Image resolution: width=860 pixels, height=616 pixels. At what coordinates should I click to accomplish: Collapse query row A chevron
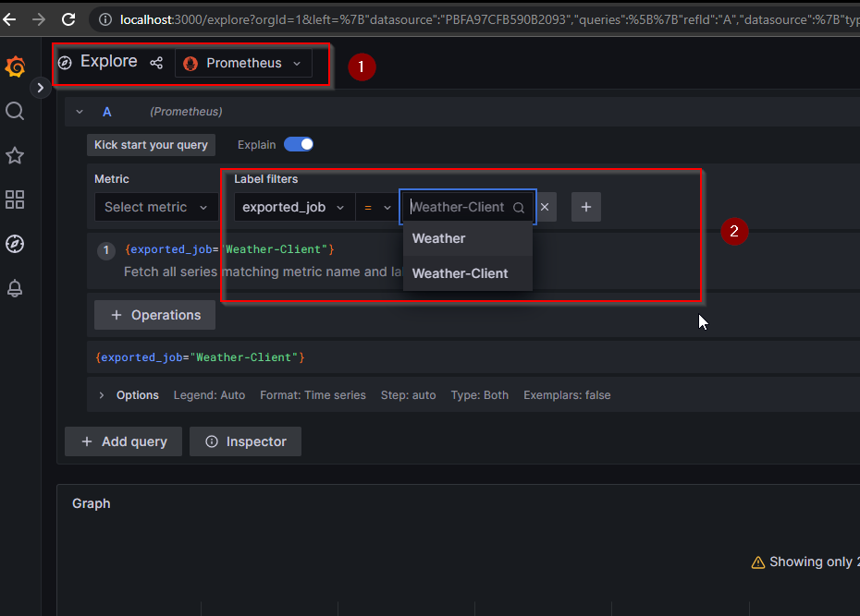click(x=80, y=112)
